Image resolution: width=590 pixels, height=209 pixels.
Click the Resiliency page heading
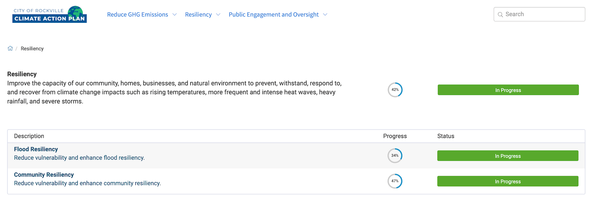(22, 74)
